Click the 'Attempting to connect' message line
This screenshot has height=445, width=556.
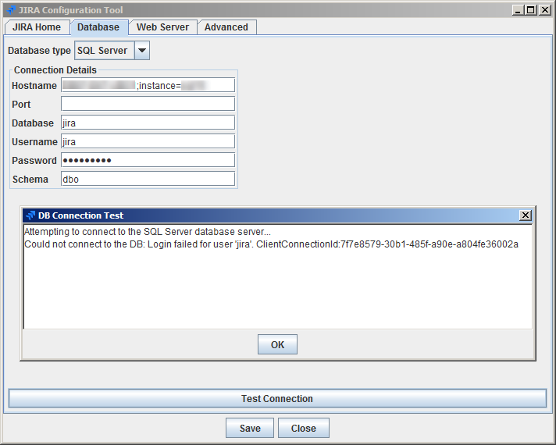coord(148,232)
